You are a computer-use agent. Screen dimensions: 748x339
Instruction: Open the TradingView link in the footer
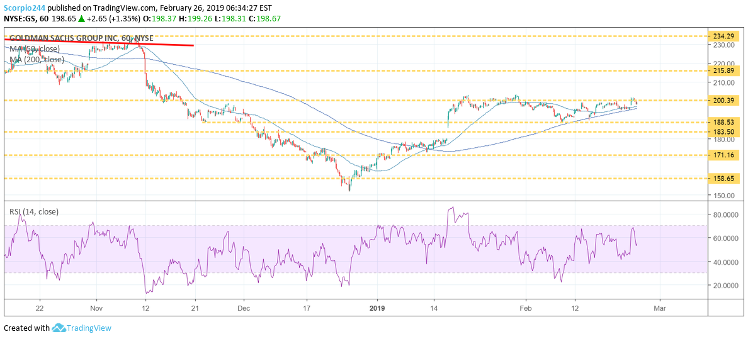(x=89, y=328)
